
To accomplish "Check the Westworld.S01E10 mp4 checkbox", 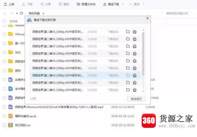I will (4, 107).
